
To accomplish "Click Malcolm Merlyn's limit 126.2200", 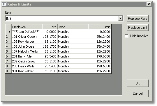I will 100,51.
